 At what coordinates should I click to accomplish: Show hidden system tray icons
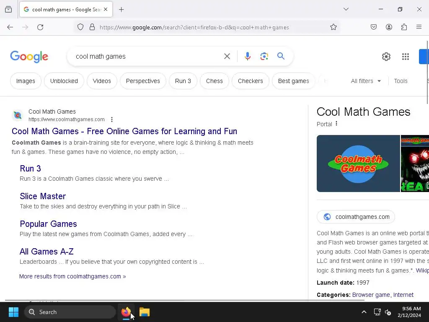[x=364, y=312]
